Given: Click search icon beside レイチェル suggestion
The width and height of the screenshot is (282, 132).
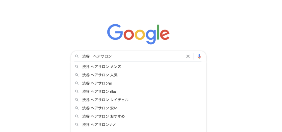Looking at the screenshot, I should point(77,100).
